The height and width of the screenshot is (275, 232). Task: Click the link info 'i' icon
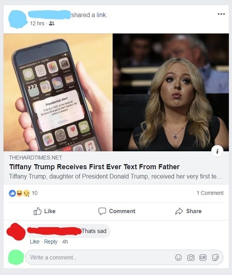[217, 151]
